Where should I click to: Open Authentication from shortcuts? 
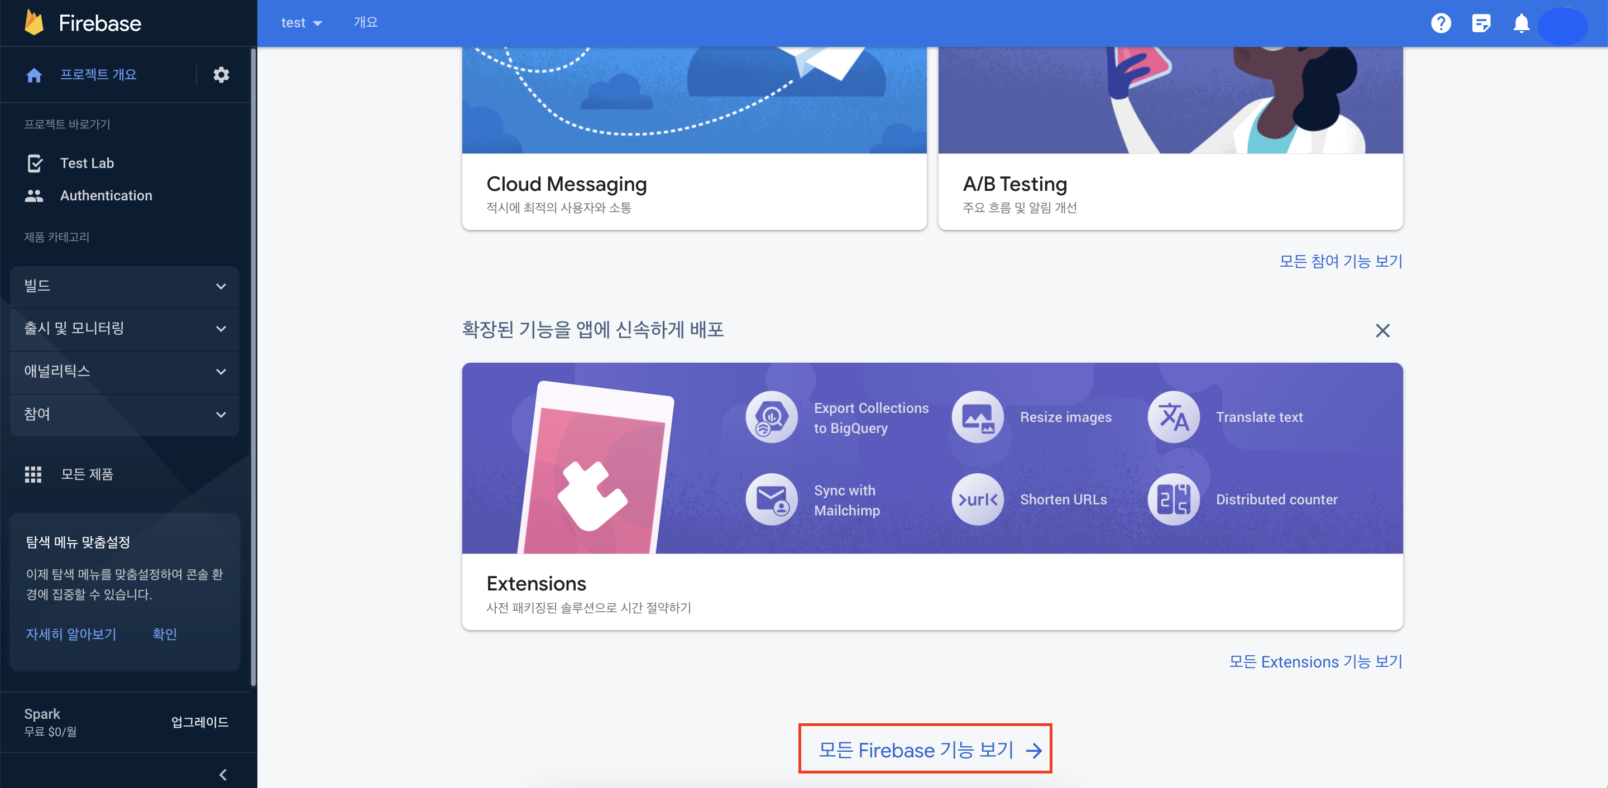coord(106,196)
